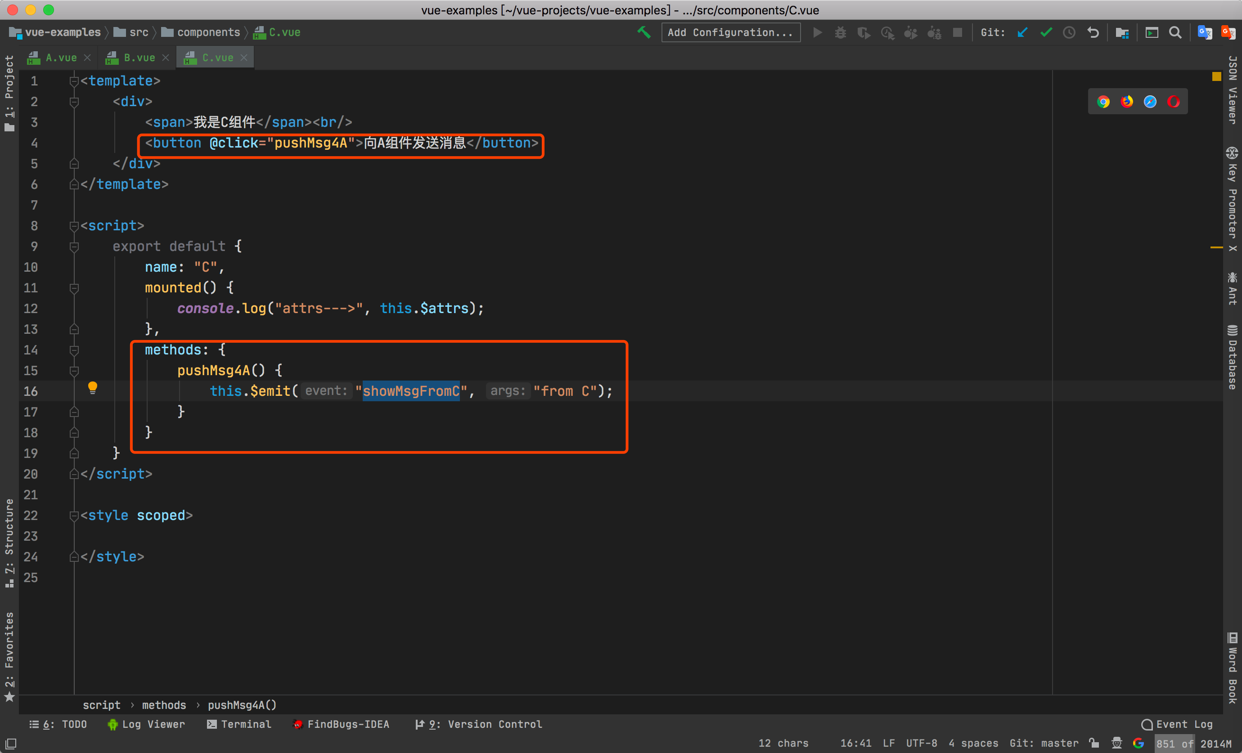The image size is (1242, 753).
Task: Click the UTF-8 encoding status item
Action: pyautogui.click(x=922, y=744)
